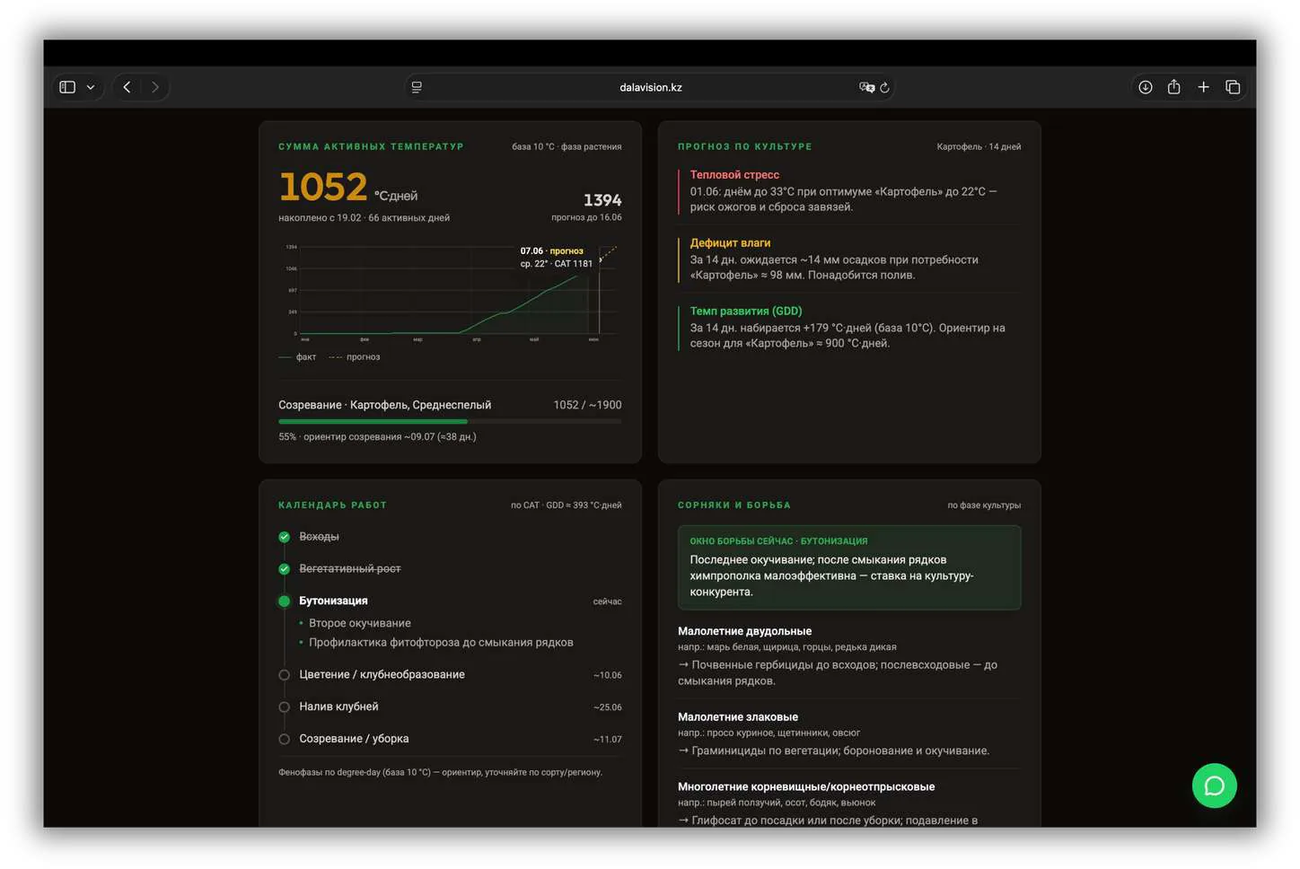Click the 'Сорняки и борьба' card title

click(x=734, y=505)
